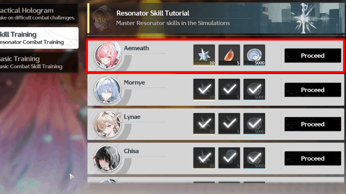346x194 pixels.
Task: Click Chisa's claimed 5000 credit reward
Action: (x=254, y=158)
